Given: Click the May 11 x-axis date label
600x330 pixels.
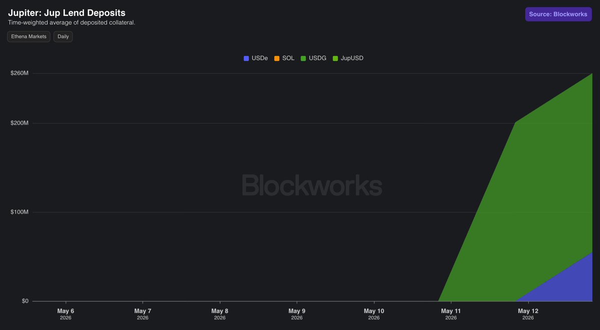Looking at the screenshot, I should pos(451,314).
